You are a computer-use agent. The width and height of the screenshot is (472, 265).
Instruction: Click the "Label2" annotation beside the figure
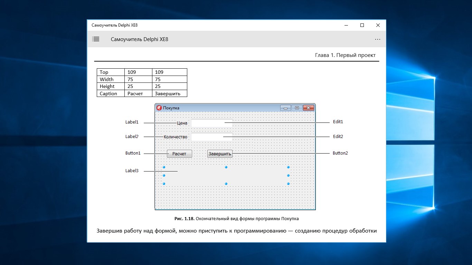[132, 137]
